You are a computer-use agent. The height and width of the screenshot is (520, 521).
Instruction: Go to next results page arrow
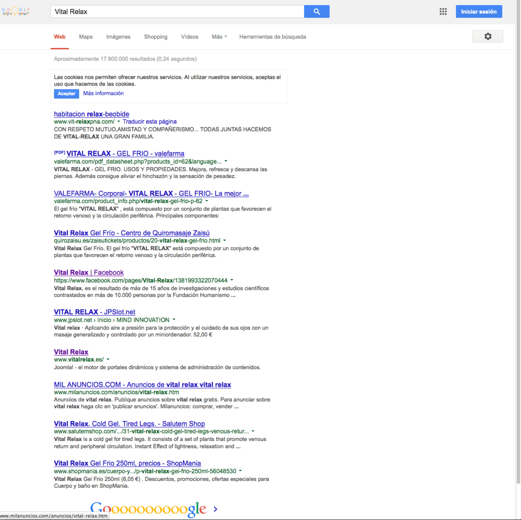(x=216, y=509)
